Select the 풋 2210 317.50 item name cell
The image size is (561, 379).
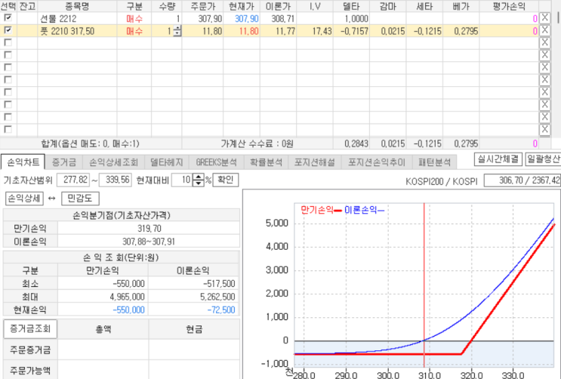pos(77,31)
